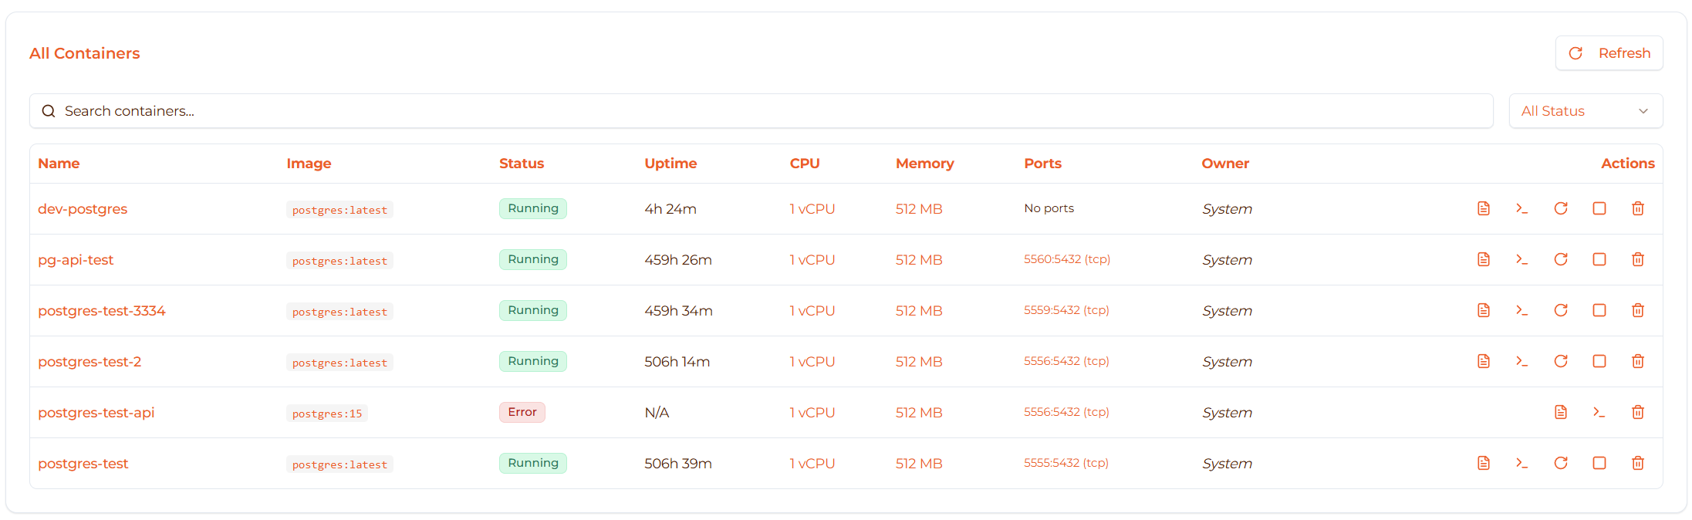The height and width of the screenshot is (520, 1692).
Task: Stop the pg-api-test container
Action: (1599, 259)
